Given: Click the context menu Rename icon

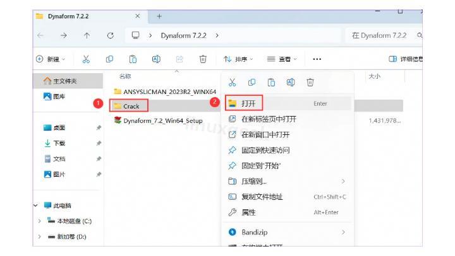Looking at the screenshot, I should 291,83.
